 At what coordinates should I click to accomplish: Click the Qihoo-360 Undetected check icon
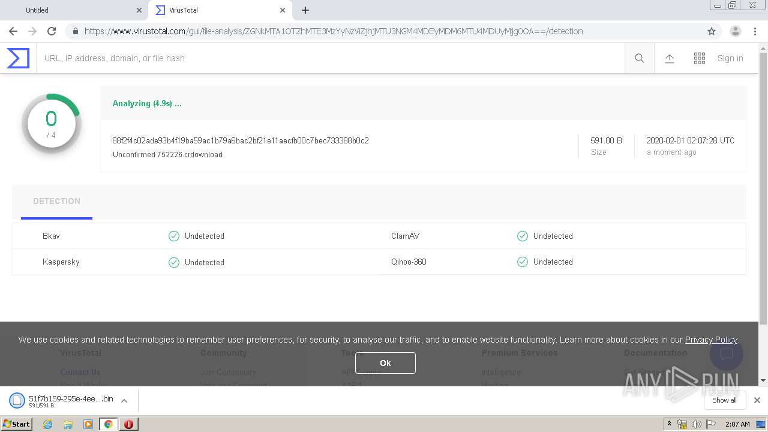tap(523, 262)
